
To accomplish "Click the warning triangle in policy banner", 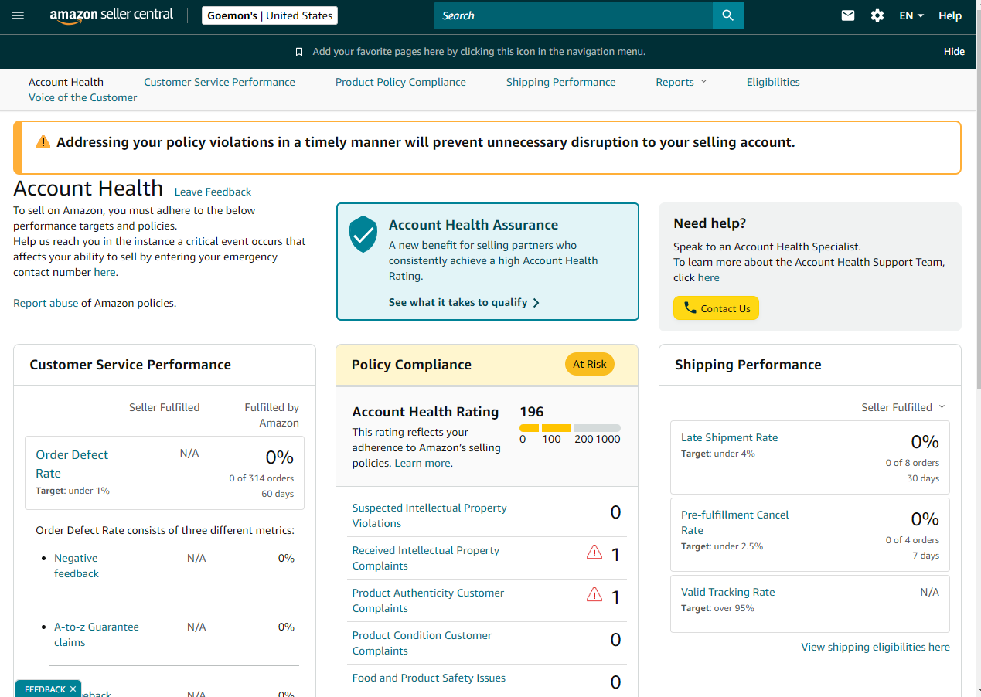I will 43,142.
